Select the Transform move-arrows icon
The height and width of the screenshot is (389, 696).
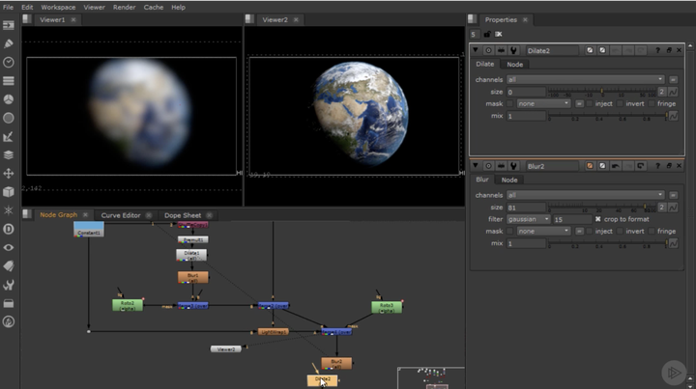pyautogui.click(x=9, y=173)
